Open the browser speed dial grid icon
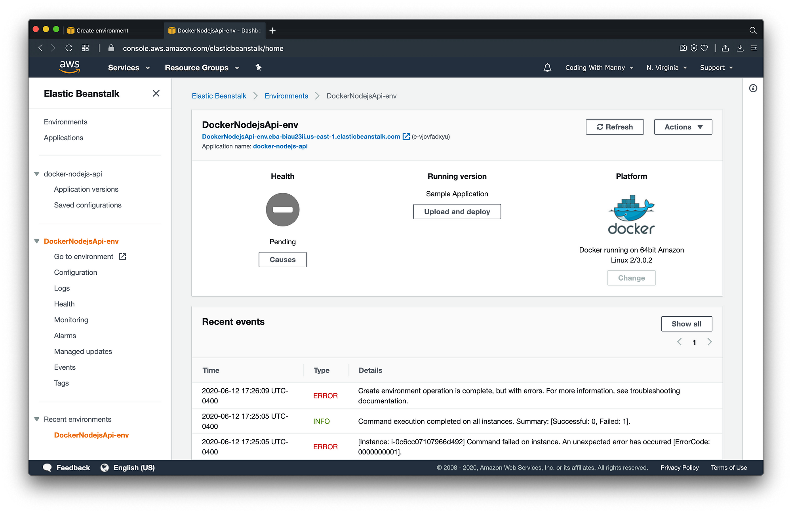The height and width of the screenshot is (513, 792). tap(85, 48)
